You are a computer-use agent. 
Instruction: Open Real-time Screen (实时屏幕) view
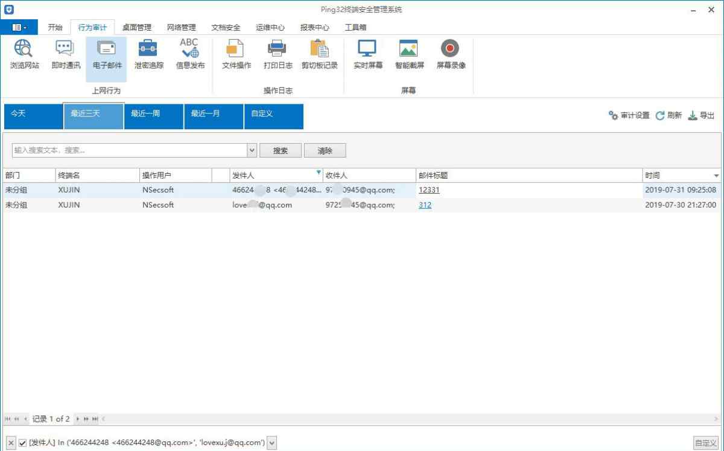[x=367, y=55]
